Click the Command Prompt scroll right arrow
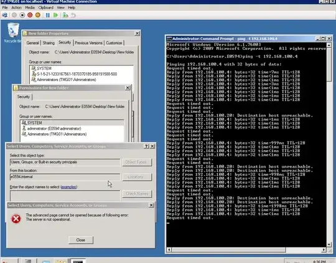The height and width of the screenshot is (263, 336). [x=324, y=250]
